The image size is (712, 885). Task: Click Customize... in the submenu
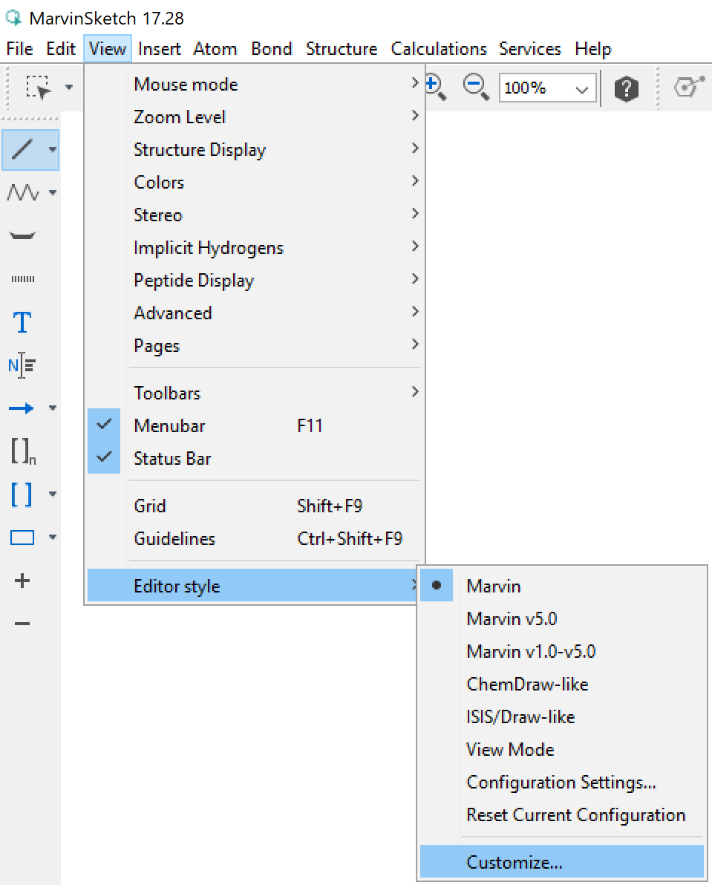click(515, 863)
